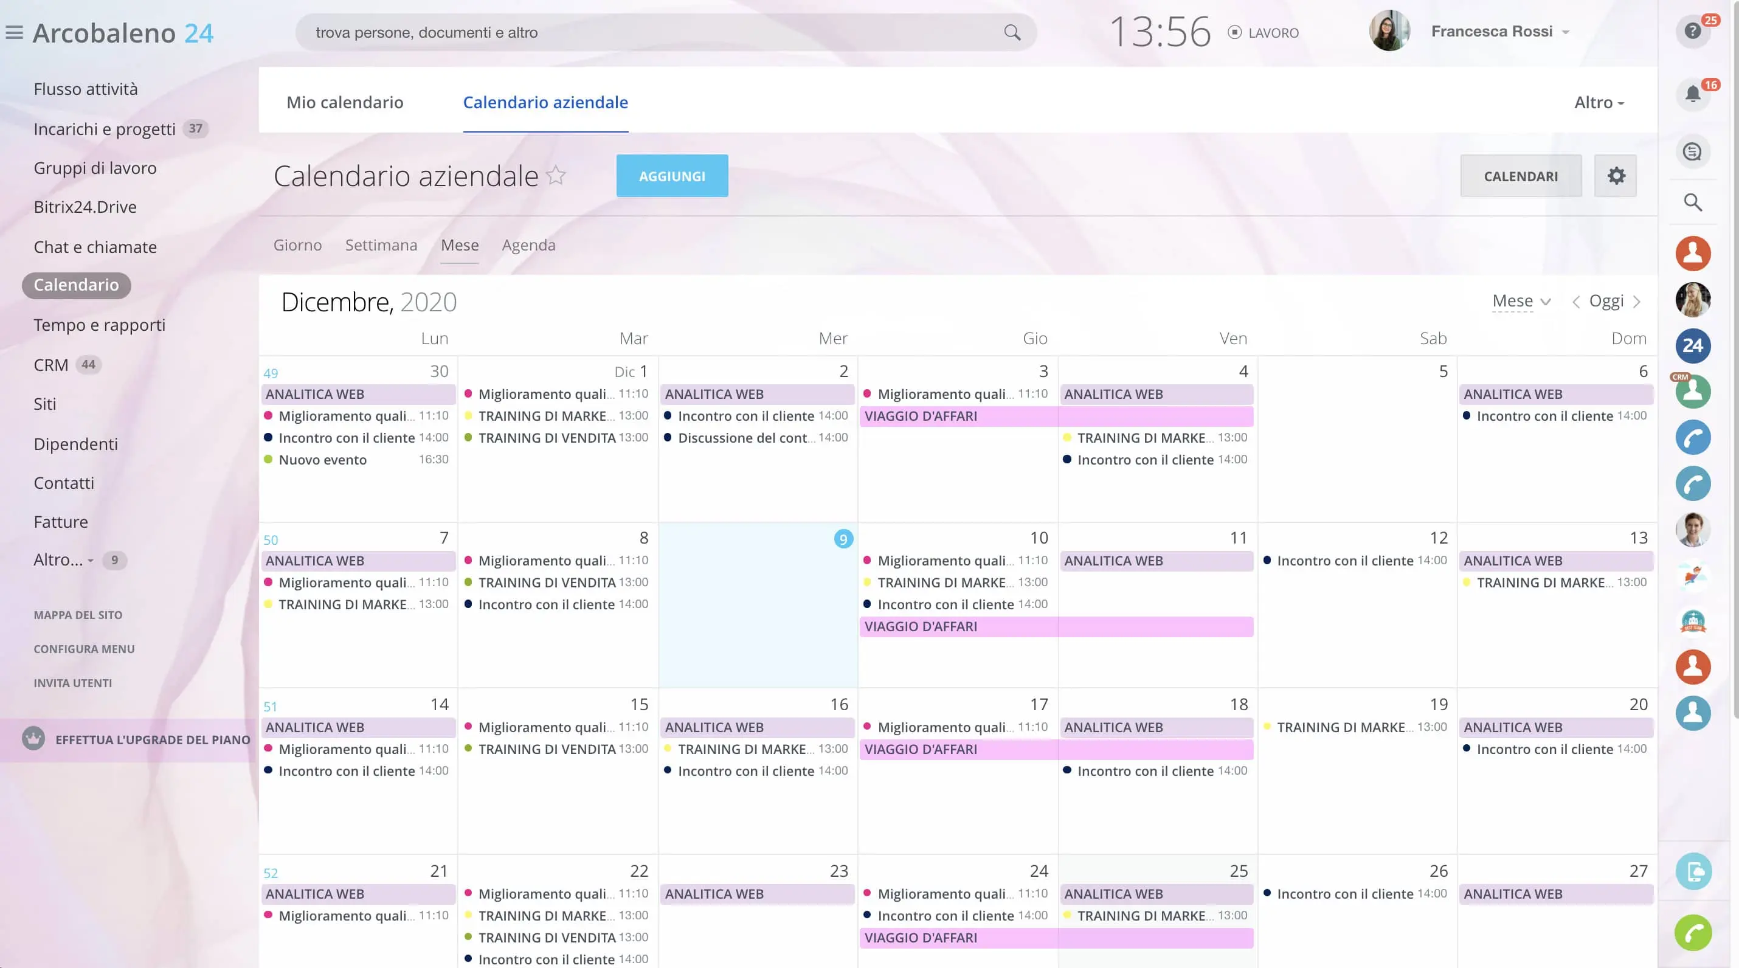This screenshot has height=968, width=1739.
Task: Click the 13:56 clock display
Action: click(x=1161, y=32)
